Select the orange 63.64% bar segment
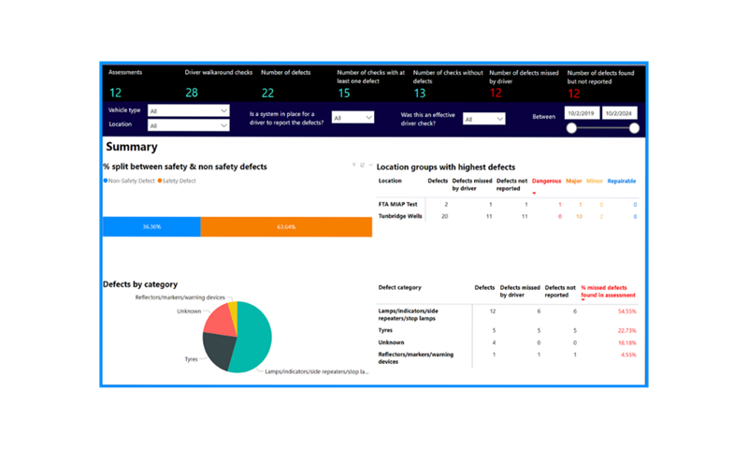748x449 pixels. click(x=286, y=226)
